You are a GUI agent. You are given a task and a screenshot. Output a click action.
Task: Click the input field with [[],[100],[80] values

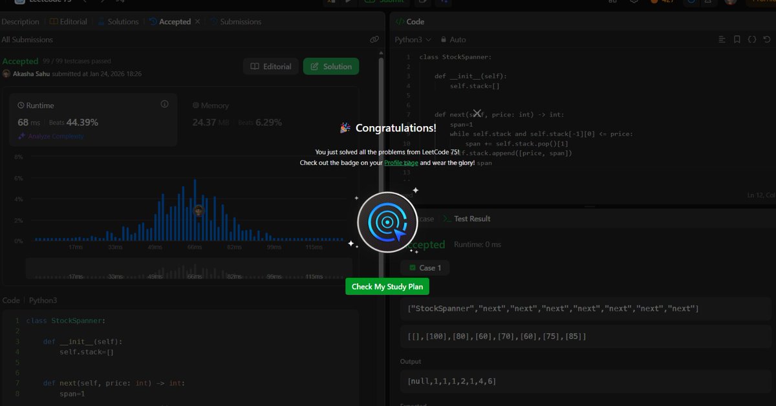tap(586, 336)
